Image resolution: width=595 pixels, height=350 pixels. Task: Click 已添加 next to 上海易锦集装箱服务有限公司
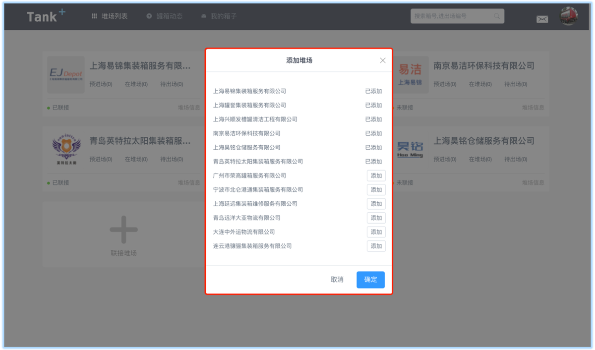374,91
